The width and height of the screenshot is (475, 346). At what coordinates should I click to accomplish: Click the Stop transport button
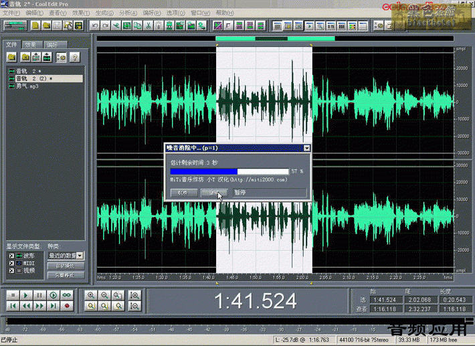(13, 294)
